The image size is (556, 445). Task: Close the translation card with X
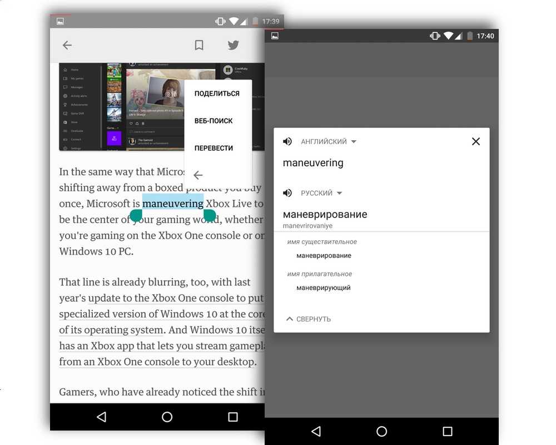click(x=475, y=141)
